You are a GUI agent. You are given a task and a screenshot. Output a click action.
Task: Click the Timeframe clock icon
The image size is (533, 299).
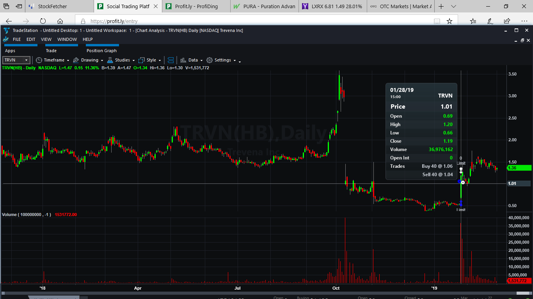click(x=39, y=60)
